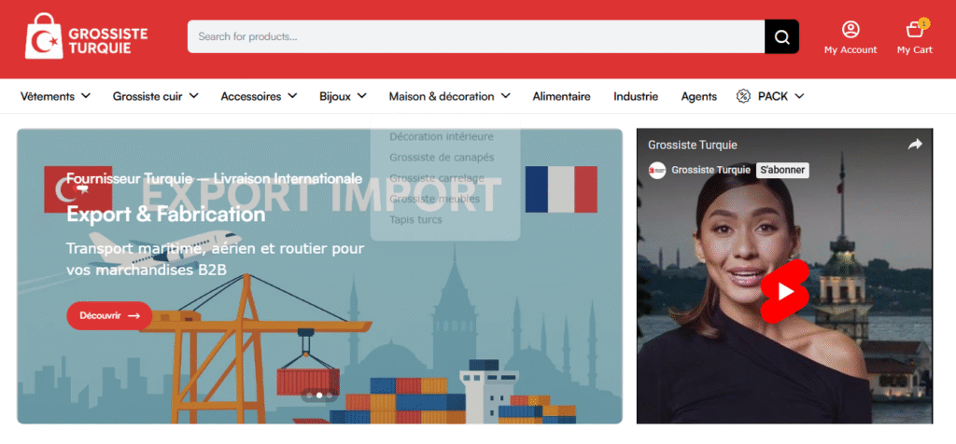Click the cart item count badge

click(923, 23)
